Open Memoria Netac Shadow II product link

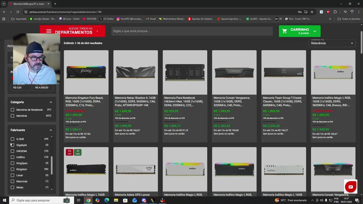click(135, 101)
